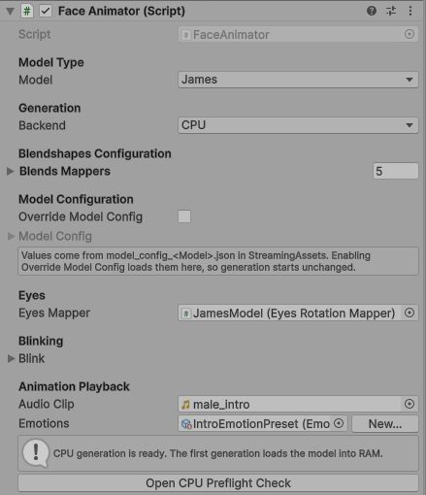Click the info warning bubble icon

(x=36, y=453)
